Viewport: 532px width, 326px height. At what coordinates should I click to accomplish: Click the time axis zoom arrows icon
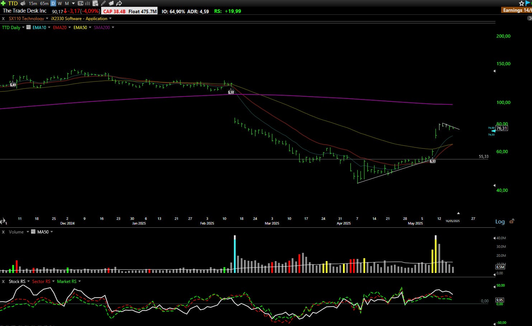3,221
